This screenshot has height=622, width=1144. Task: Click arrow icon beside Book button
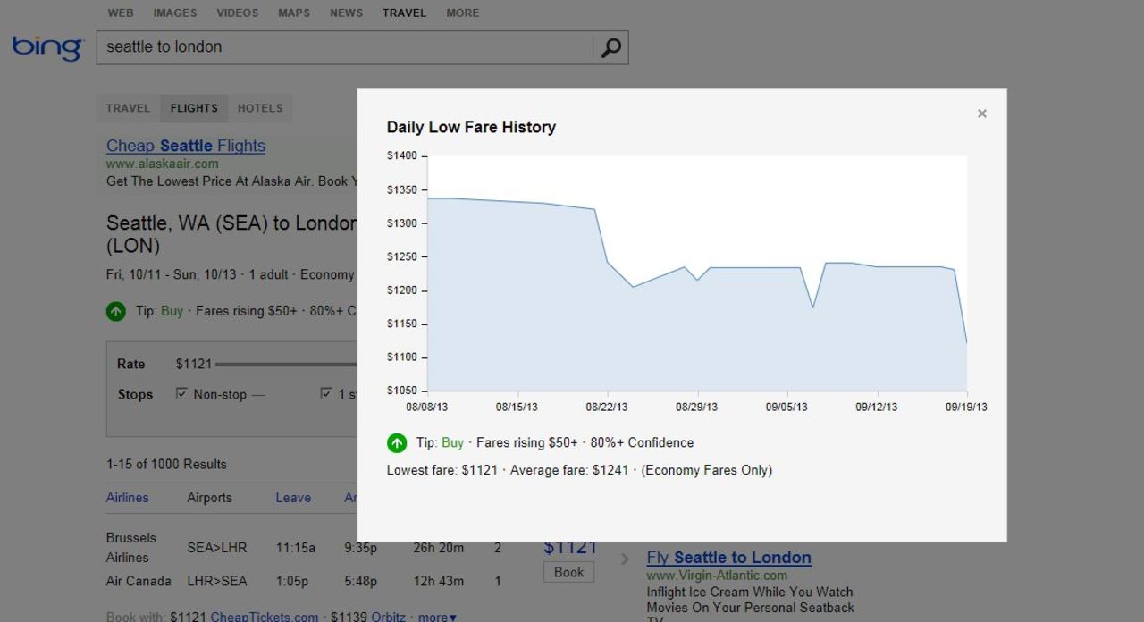click(625, 559)
